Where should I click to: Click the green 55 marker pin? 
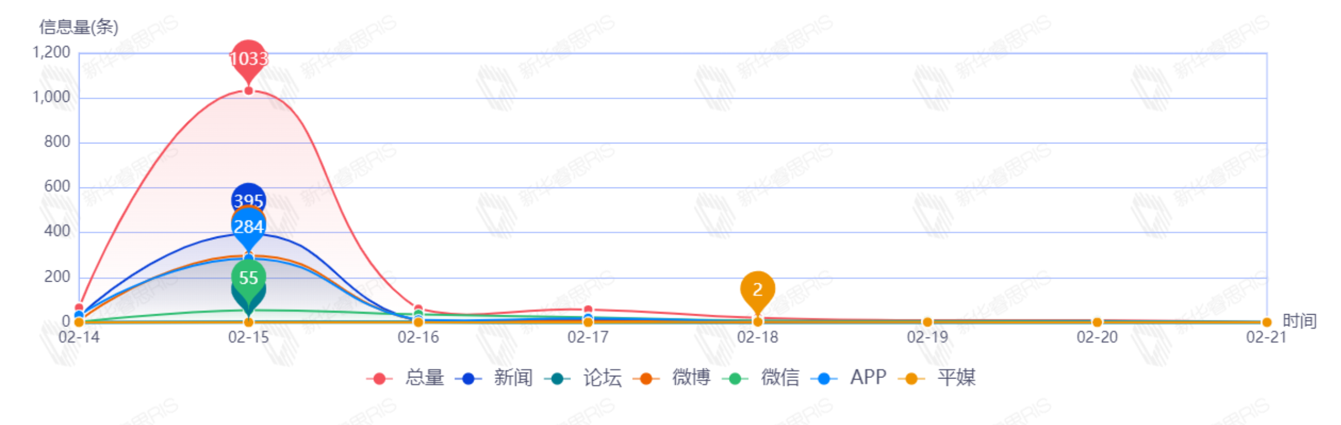tap(248, 277)
